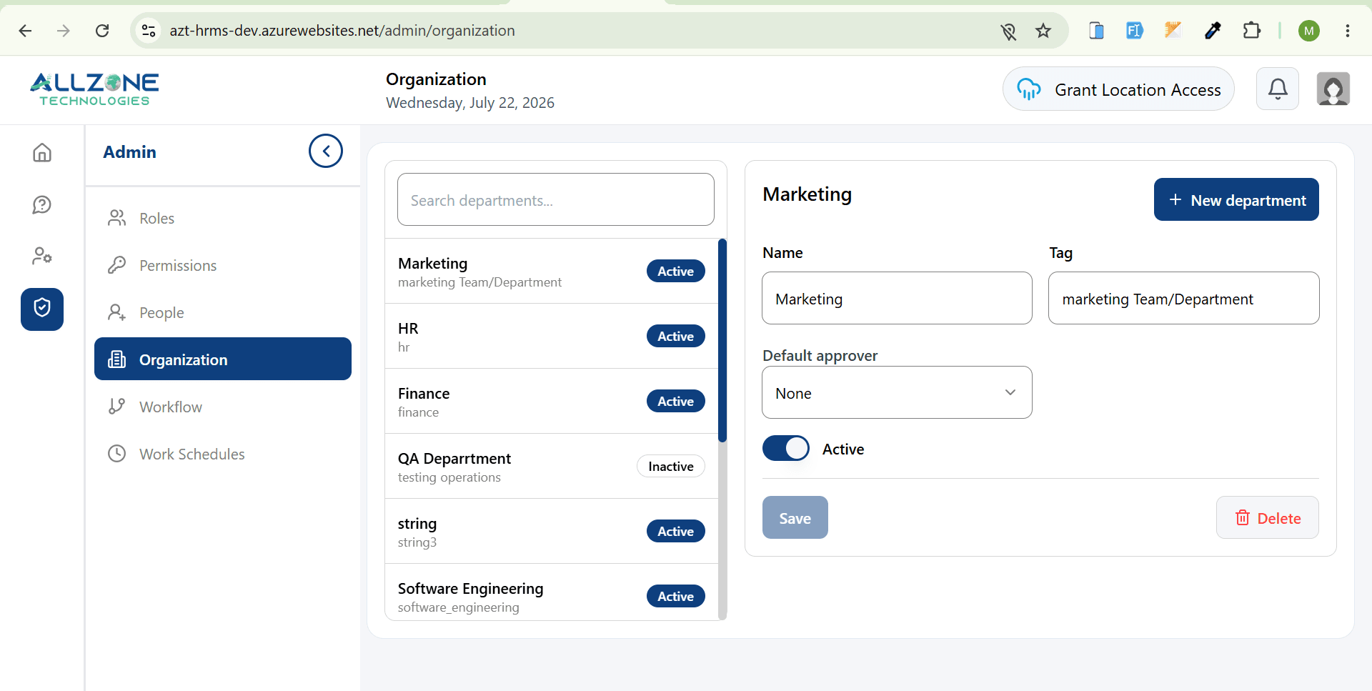Click the Tag input field
1372x691 pixels.
[1183, 298]
